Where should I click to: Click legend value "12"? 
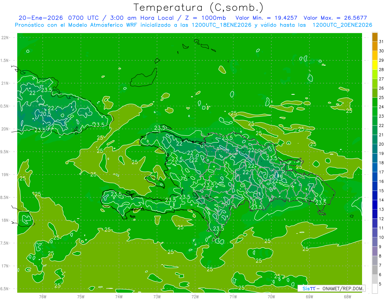[x=382, y=219]
